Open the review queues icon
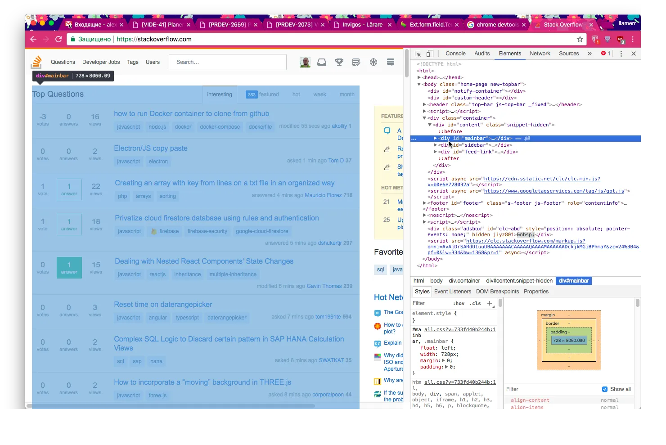Screen dimensions: 666x445 [356, 62]
